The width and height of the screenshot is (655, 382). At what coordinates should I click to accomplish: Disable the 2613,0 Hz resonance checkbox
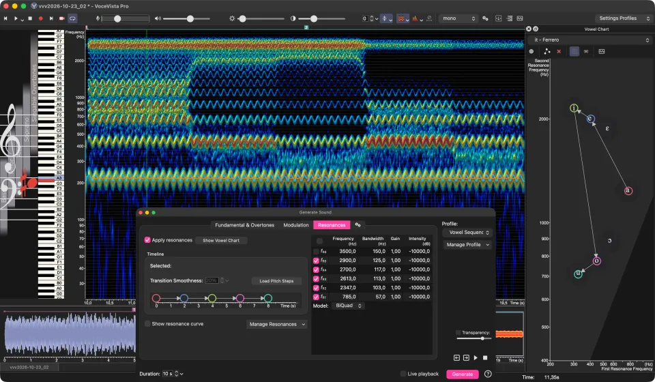click(x=316, y=279)
